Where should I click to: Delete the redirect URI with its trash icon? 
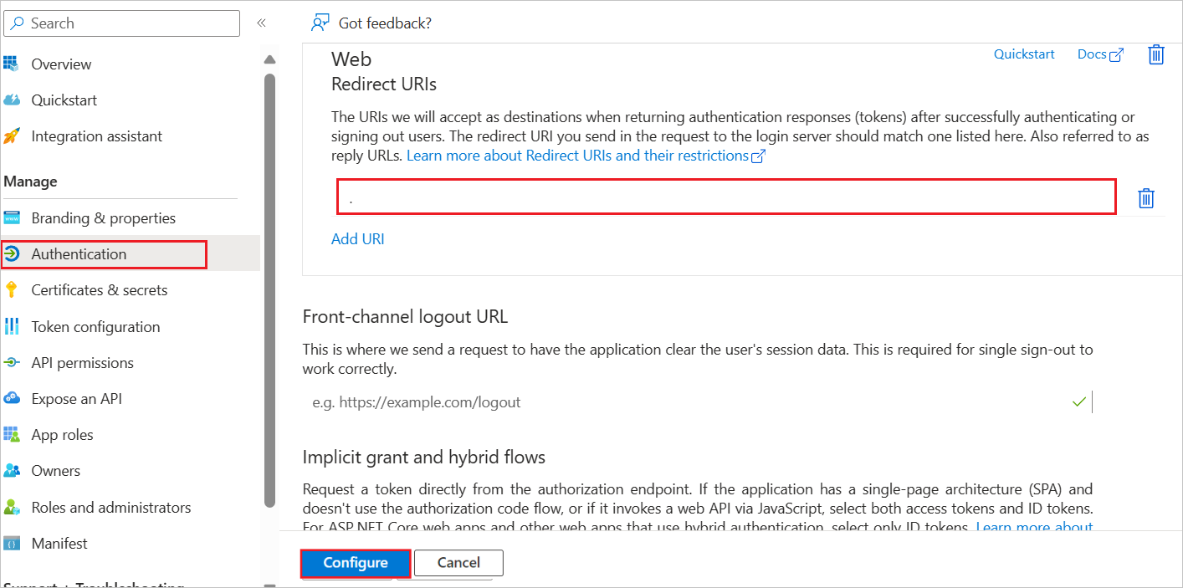pyautogui.click(x=1146, y=198)
